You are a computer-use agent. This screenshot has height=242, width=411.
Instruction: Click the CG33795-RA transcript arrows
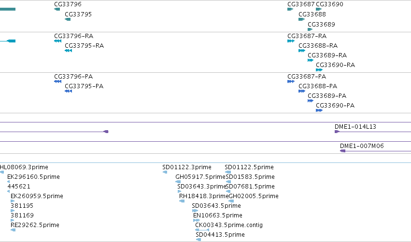(x=68, y=51)
